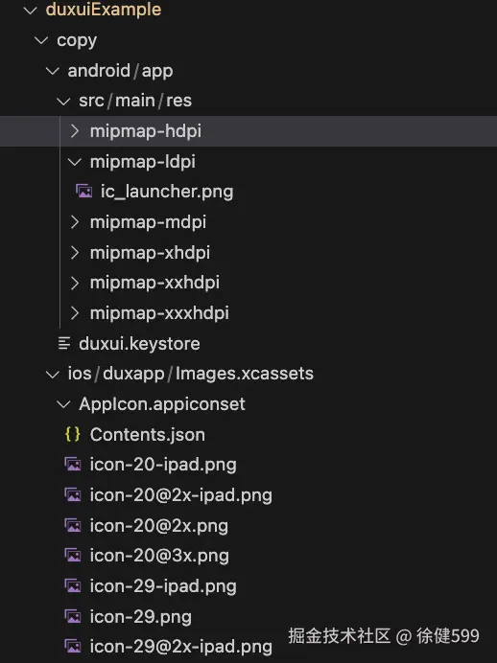Screen dimensions: 497x663
Task: Expand the mipmap-xxhdpi folder chevron
Action: pyautogui.click(x=75, y=283)
